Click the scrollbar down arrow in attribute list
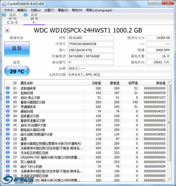 click(x=169, y=179)
